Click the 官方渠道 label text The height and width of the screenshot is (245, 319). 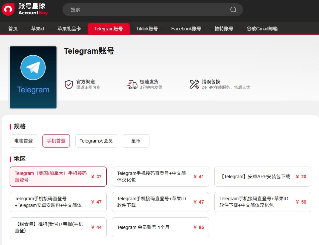86,82
